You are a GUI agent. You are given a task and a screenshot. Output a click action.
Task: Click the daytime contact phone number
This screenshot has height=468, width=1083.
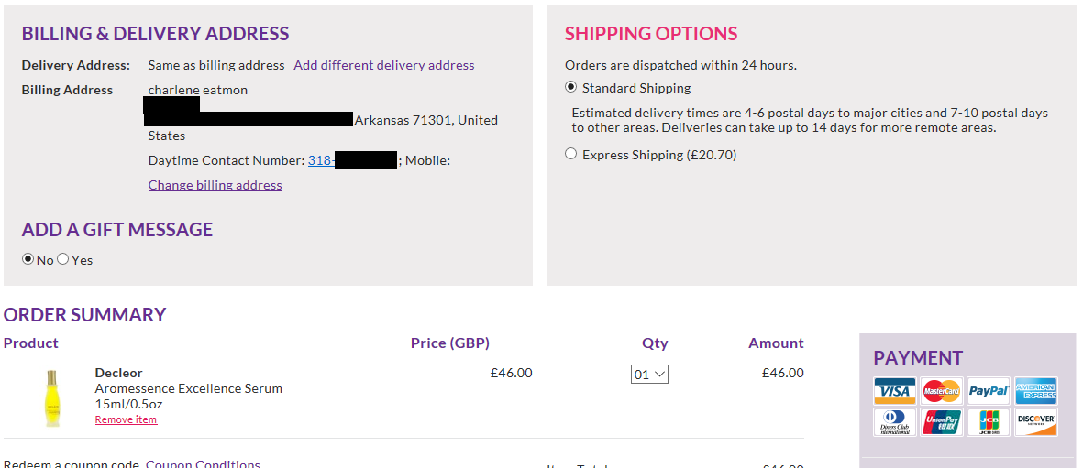pyautogui.click(x=321, y=160)
